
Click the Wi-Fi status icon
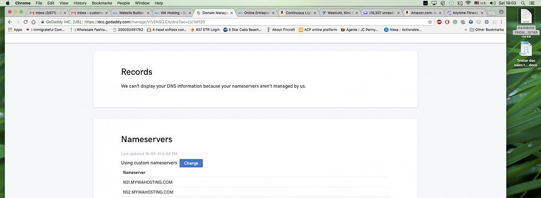click(x=468, y=3)
